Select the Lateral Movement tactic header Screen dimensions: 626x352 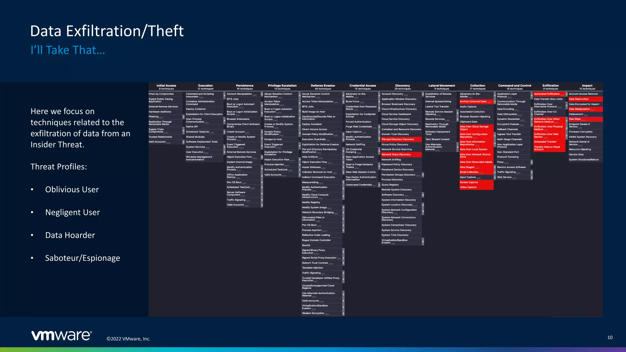pos(442,87)
